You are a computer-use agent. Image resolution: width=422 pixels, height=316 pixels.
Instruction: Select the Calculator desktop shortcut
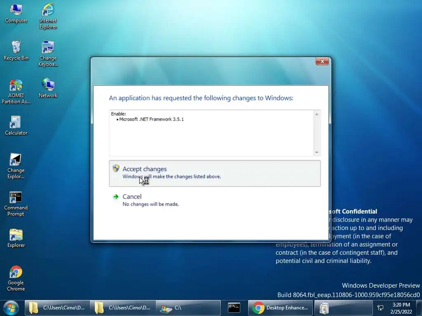pyautogui.click(x=16, y=126)
